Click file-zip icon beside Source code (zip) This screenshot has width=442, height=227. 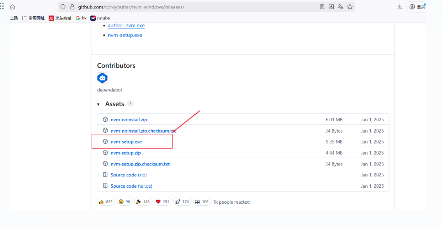tap(105, 175)
